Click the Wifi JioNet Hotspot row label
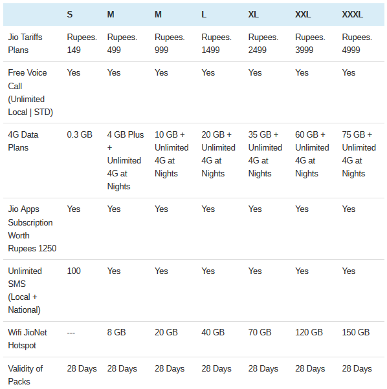 click(27, 339)
